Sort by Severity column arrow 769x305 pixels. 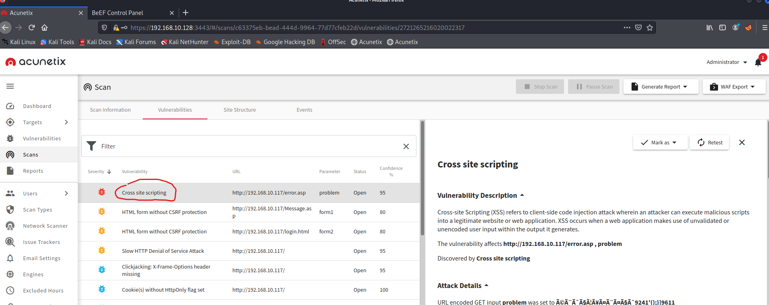pyautogui.click(x=109, y=172)
